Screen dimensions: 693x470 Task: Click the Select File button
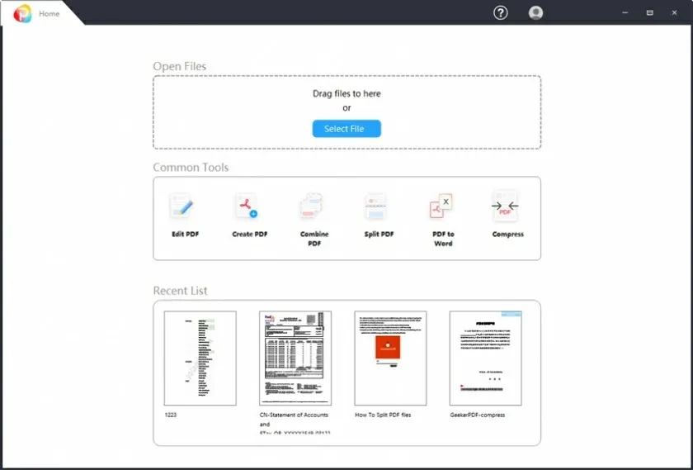(346, 129)
